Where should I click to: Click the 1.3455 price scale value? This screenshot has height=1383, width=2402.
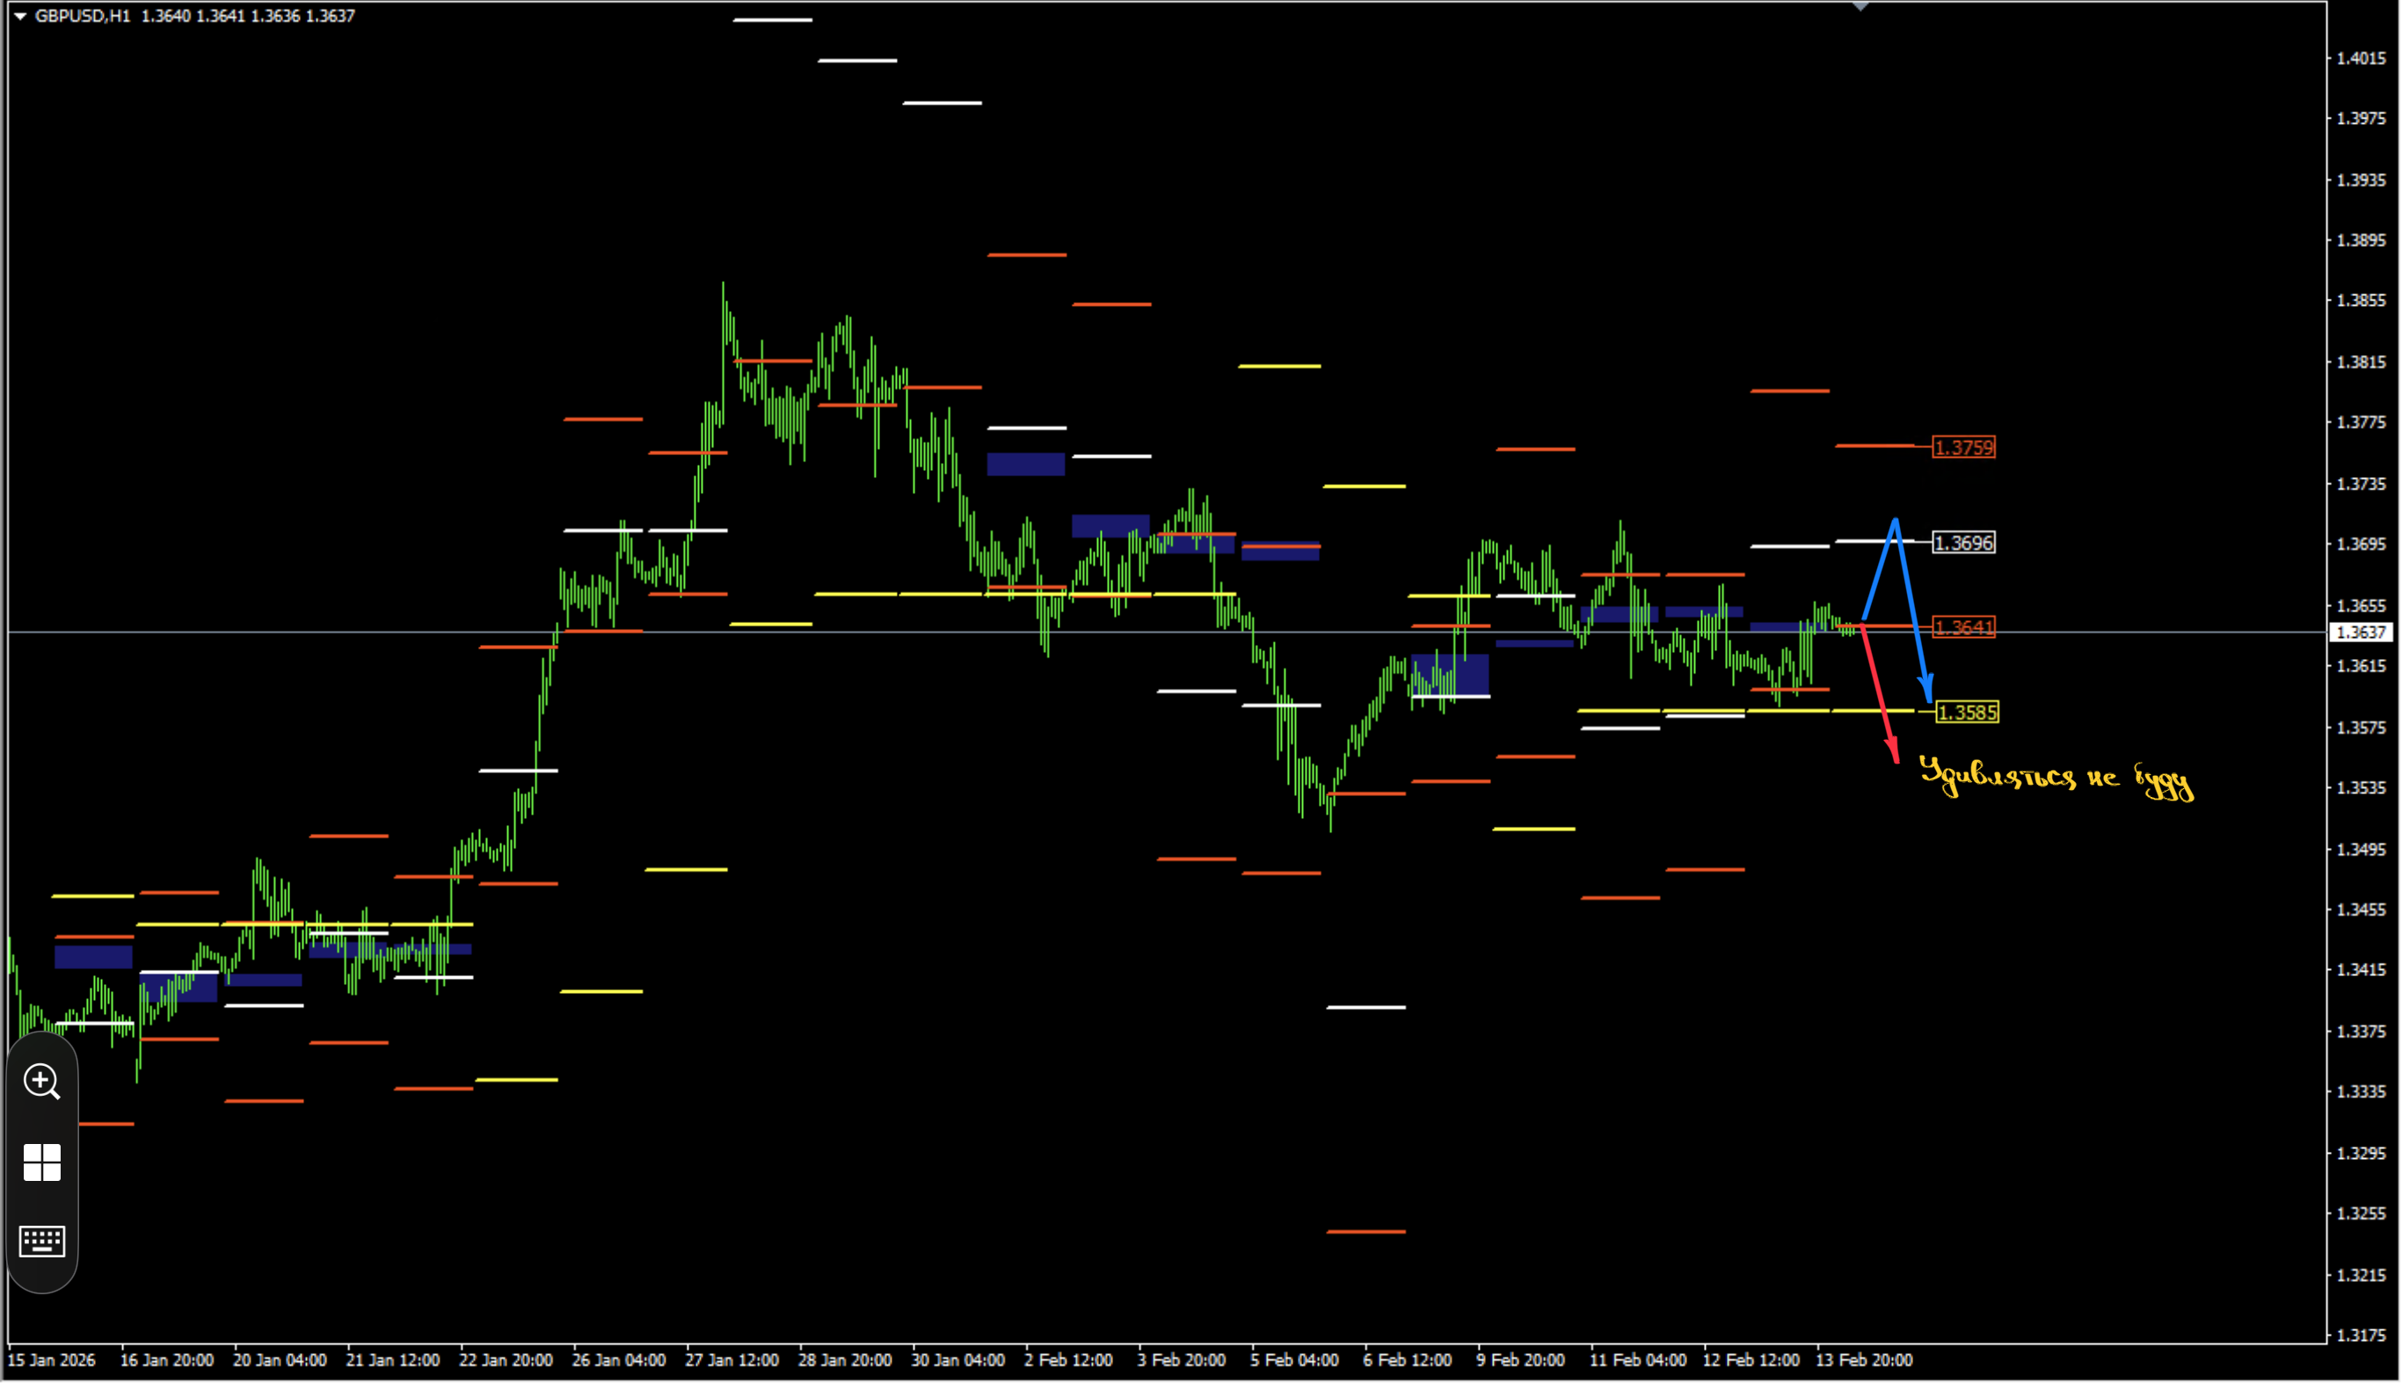2362,910
